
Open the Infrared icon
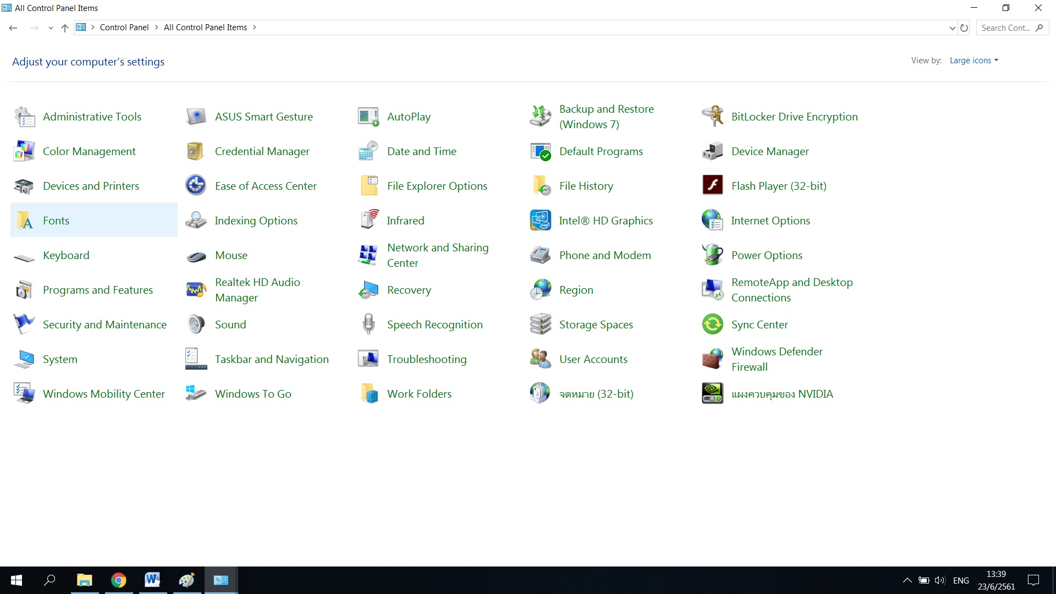click(369, 221)
